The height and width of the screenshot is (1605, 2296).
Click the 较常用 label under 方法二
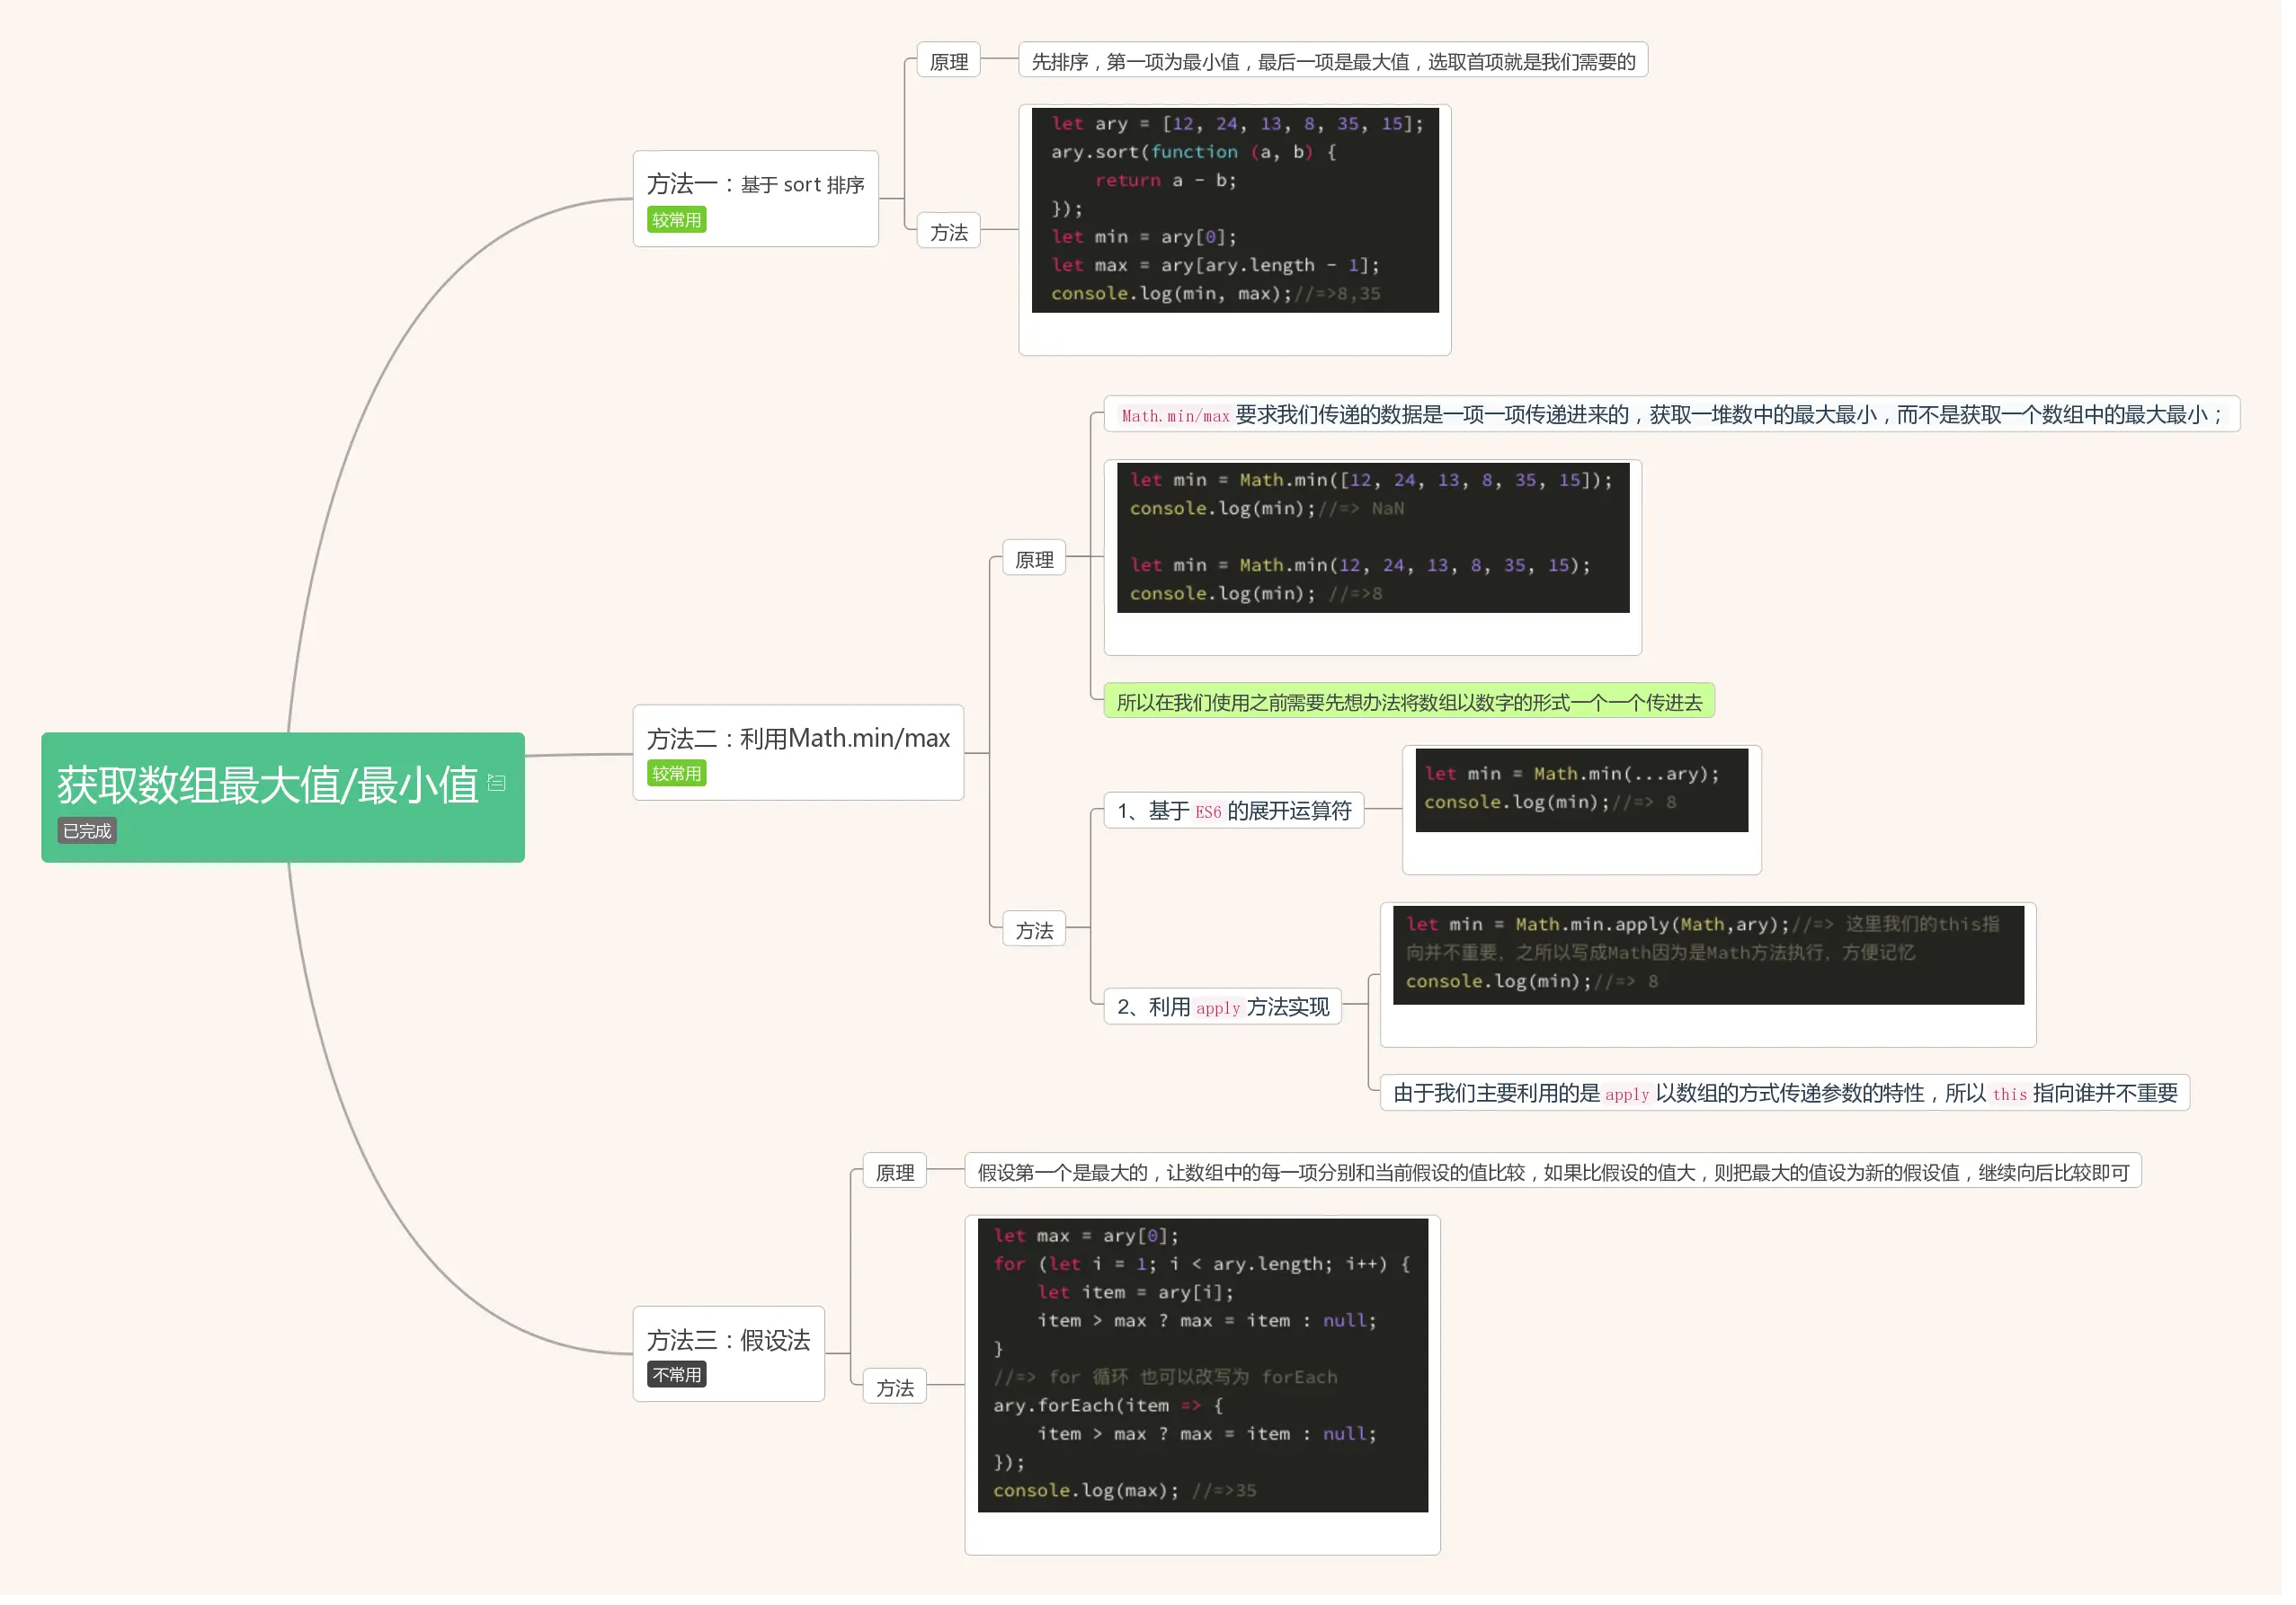(677, 774)
